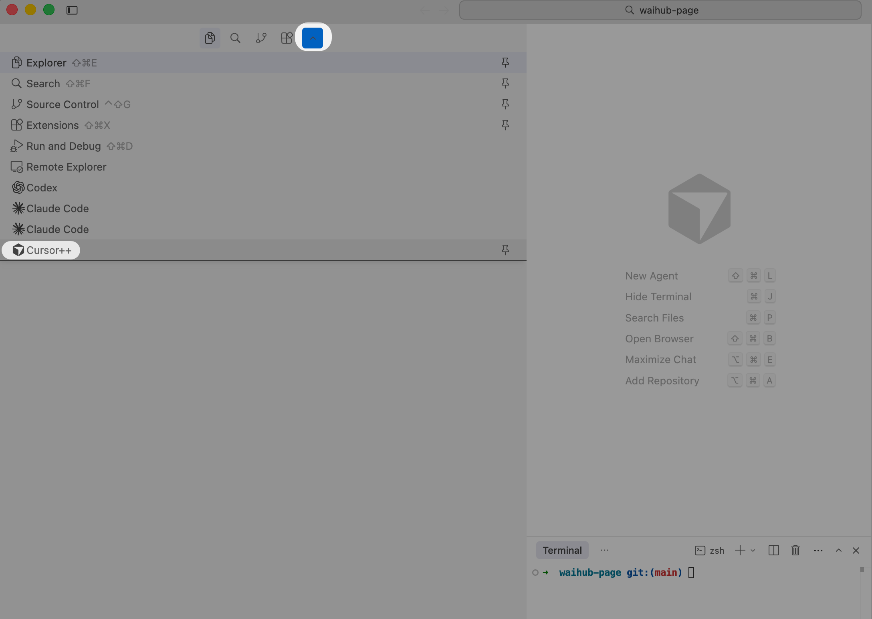The image size is (872, 619).
Task: Click the Search magnifier icon in menu row
Action: point(16,83)
